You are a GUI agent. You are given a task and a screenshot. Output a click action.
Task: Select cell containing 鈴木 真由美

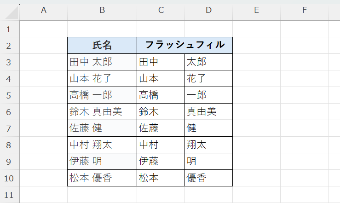102,111
